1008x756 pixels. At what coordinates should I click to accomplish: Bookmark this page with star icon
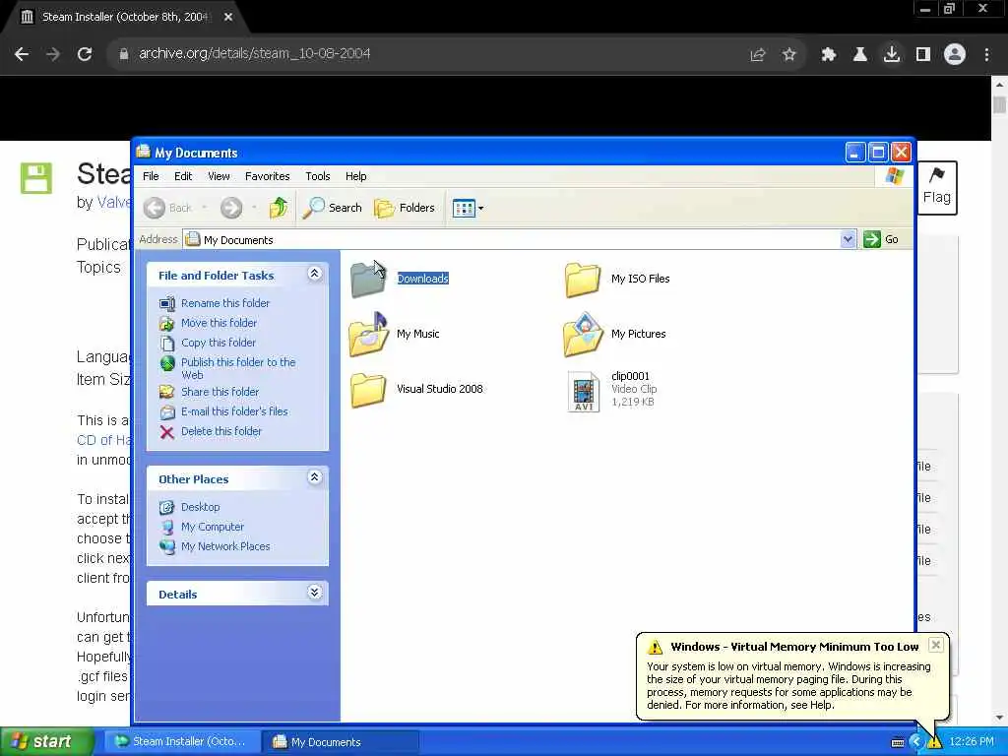pyautogui.click(x=788, y=55)
